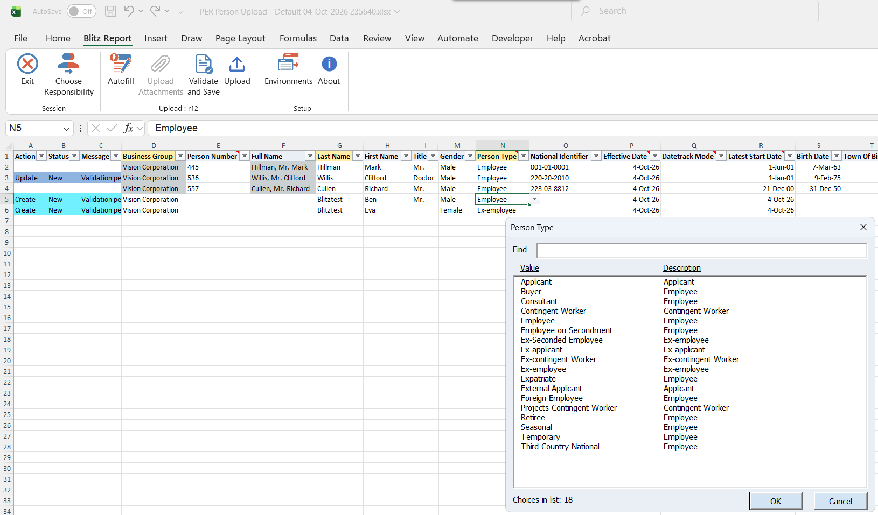Click the formula bar cancel X icon
Image resolution: width=878 pixels, height=515 pixels.
click(96, 128)
